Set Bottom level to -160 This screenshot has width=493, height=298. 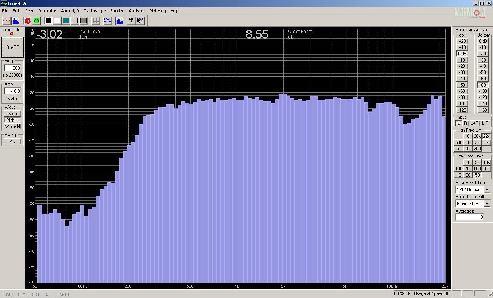click(483, 110)
